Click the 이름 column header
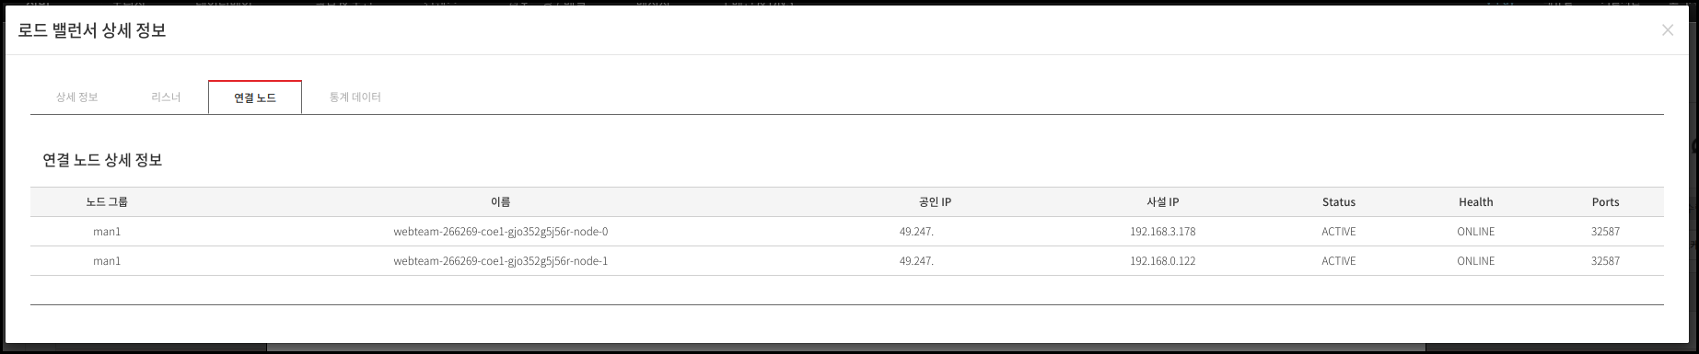 pos(501,202)
